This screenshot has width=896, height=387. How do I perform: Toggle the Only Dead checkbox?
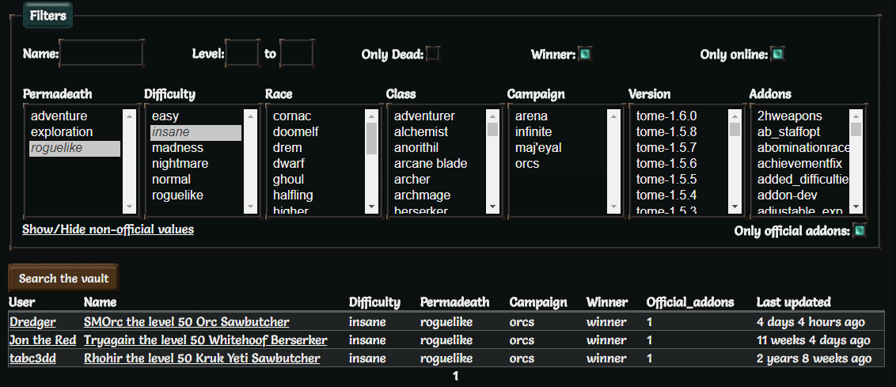[433, 54]
